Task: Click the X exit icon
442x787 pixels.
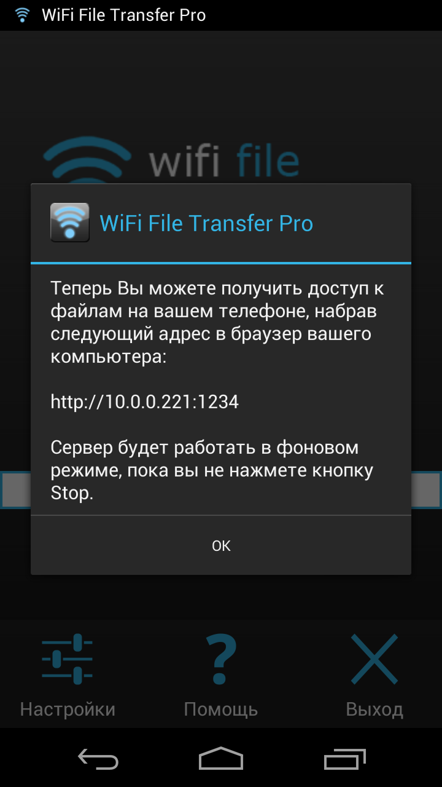Action: 374,659
